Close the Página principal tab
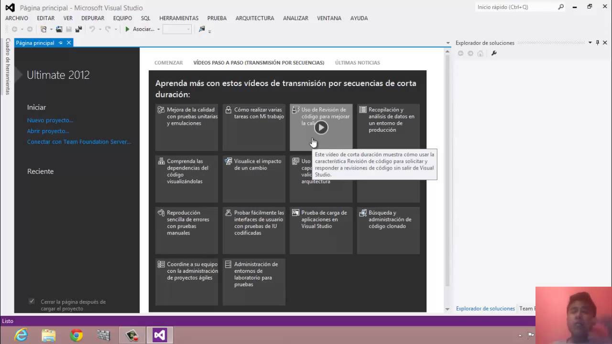Viewport: 612px width, 344px height. coord(69,43)
